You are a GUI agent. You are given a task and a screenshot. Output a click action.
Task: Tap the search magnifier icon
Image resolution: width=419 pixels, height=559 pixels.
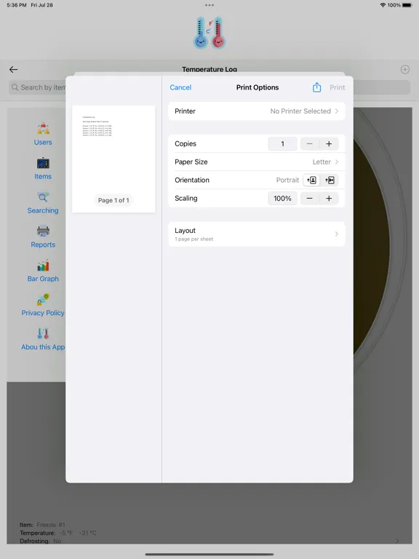[15, 87]
